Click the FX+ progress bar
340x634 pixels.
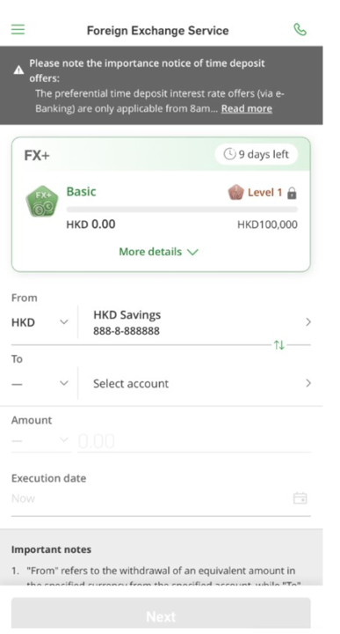point(182,210)
